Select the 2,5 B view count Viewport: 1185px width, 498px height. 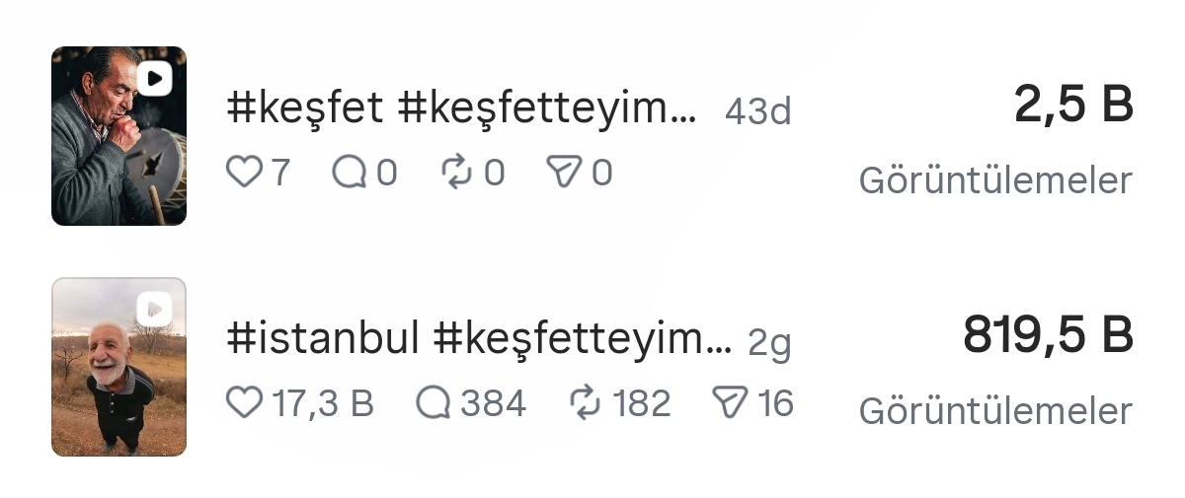[x=1073, y=105]
